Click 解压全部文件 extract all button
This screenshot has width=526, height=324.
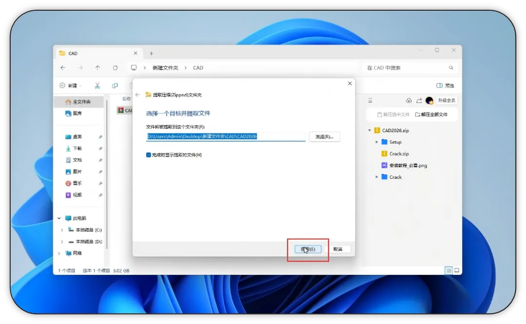click(432, 114)
